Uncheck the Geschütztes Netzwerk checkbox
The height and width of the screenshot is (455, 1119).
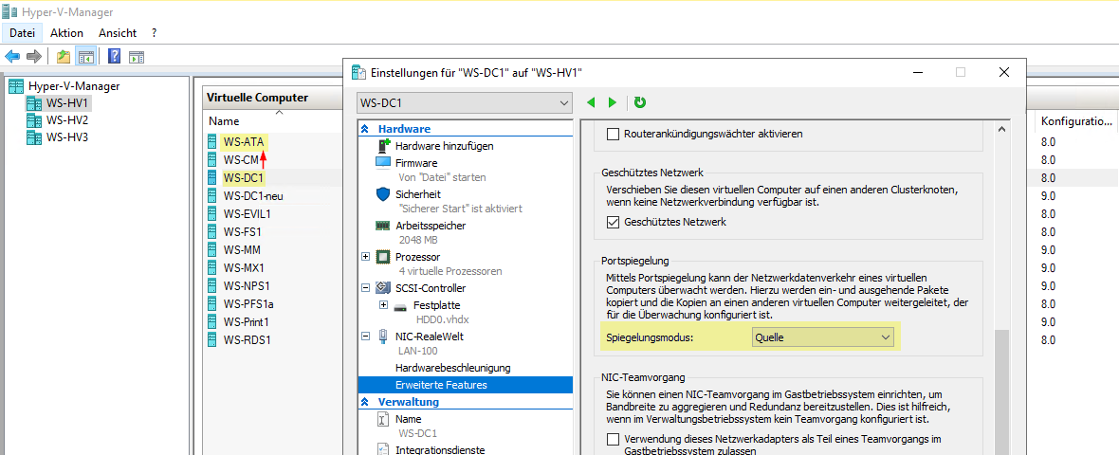613,222
